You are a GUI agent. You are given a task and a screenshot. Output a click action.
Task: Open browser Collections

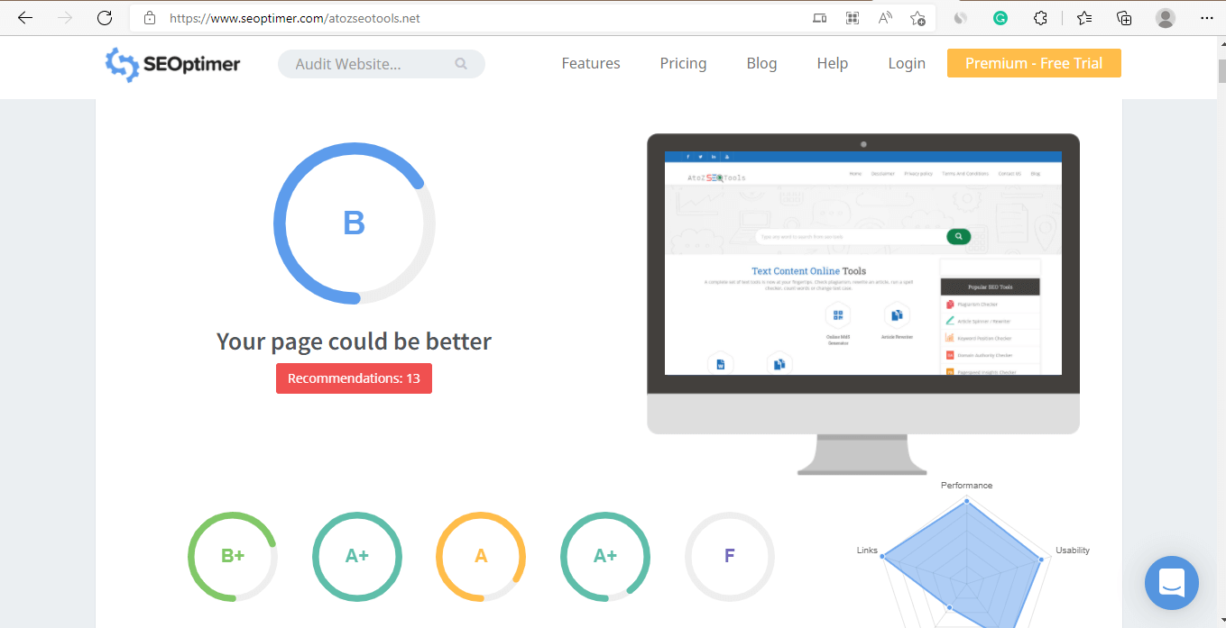pos(1124,18)
